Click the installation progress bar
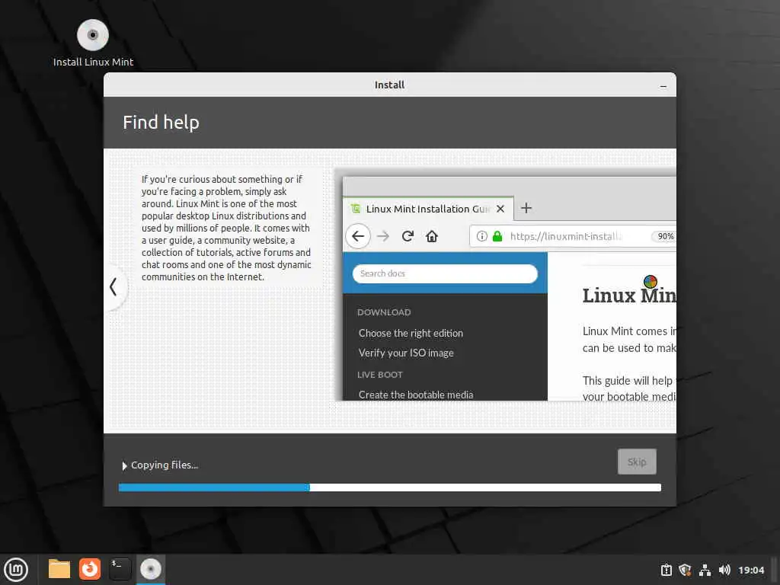Image resolution: width=780 pixels, height=585 pixels. pyautogui.click(x=389, y=487)
